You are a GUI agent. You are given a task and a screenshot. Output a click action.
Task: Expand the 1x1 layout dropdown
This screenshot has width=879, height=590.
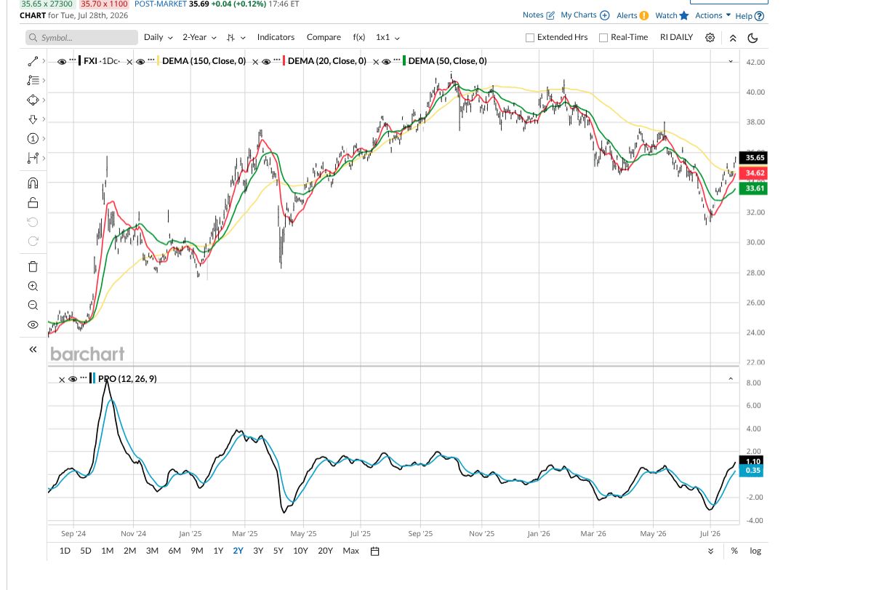pyautogui.click(x=388, y=37)
